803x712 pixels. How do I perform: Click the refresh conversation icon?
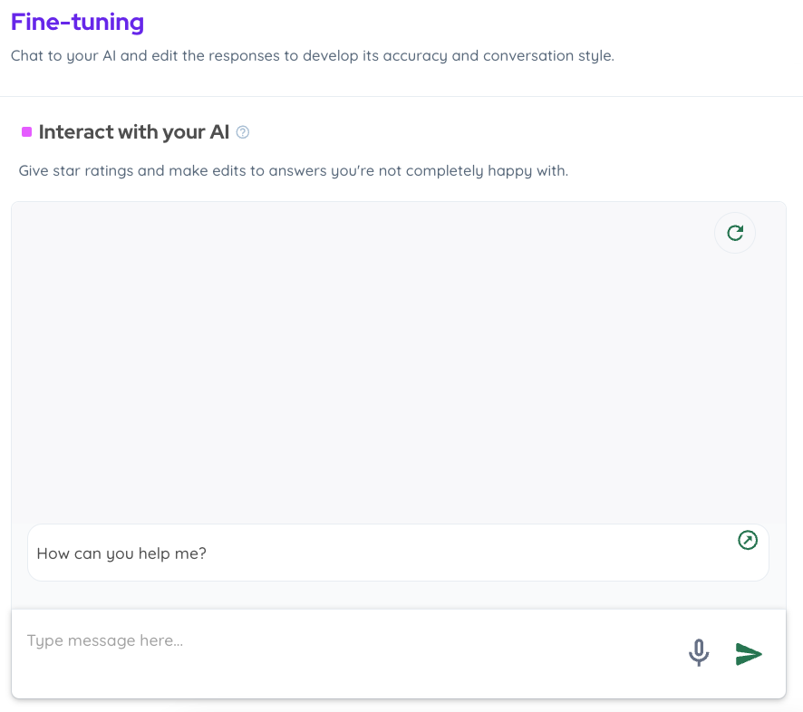735,233
